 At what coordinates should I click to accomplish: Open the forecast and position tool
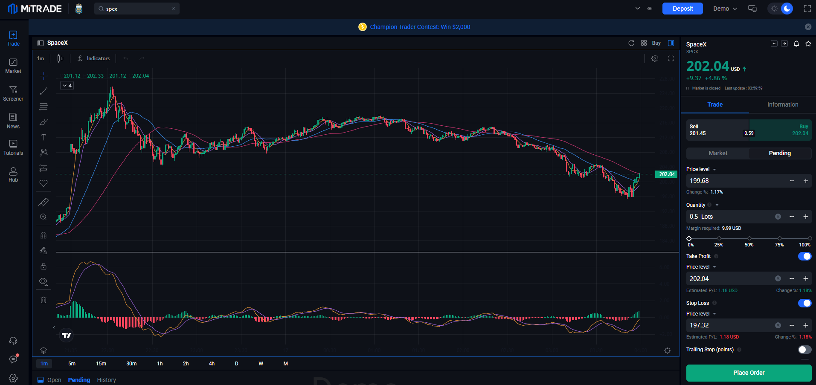pos(44,168)
